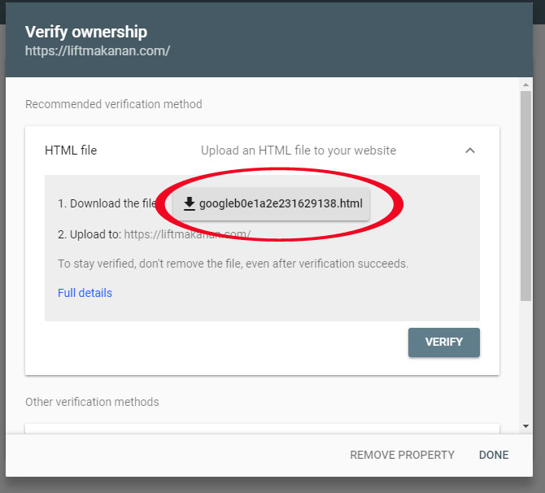This screenshot has height=493, width=545.
Task: Click the card below Other verification methods
Action: (x=262, y=428)
